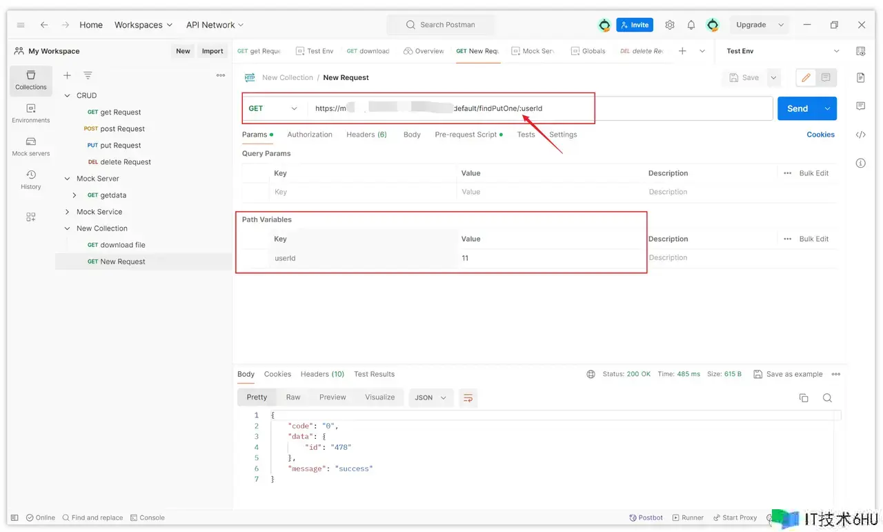Viewport: 883px width, 532px height.
Task: Add a new tab with plus icon
Action: pyautogui.click(x=682, y=51)
